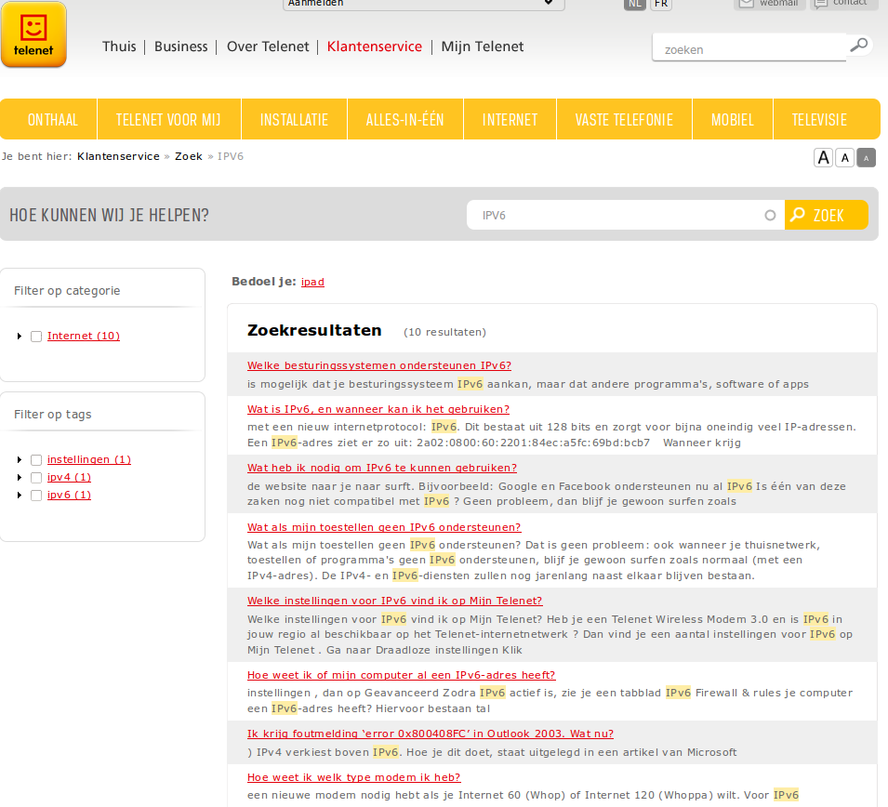Tick the instellingen (1) tag checkbox
The width and height of the screenshot is (888, 807).
point(36,460)
